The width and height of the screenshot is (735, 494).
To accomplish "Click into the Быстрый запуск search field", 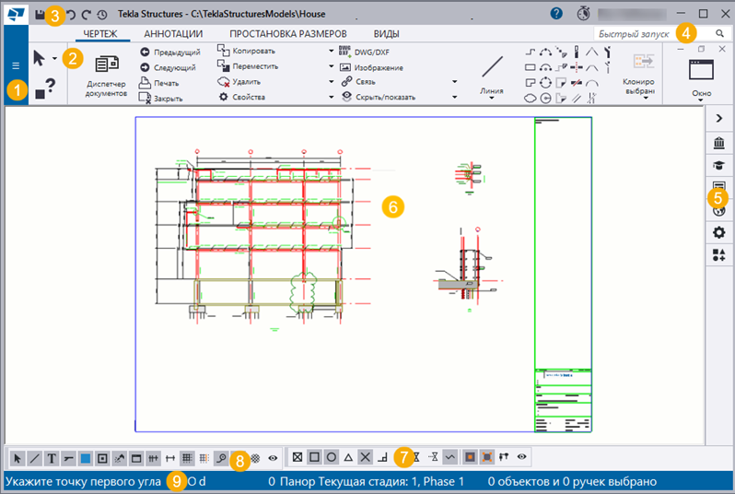I will click(636, 33).
